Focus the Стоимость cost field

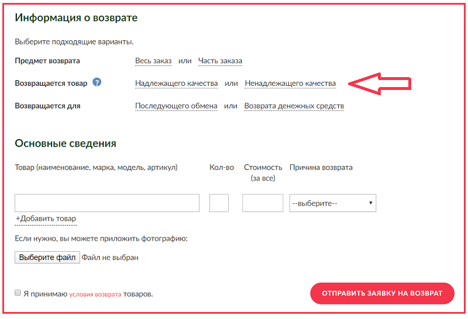pos(263,203)
